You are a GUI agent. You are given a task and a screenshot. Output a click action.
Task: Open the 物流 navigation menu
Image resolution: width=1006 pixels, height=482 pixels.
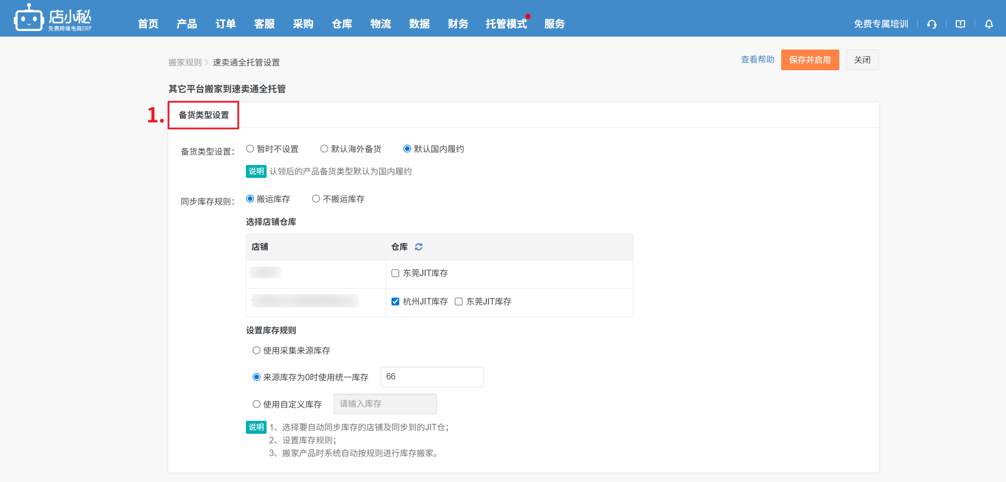[x=380, y=24]
